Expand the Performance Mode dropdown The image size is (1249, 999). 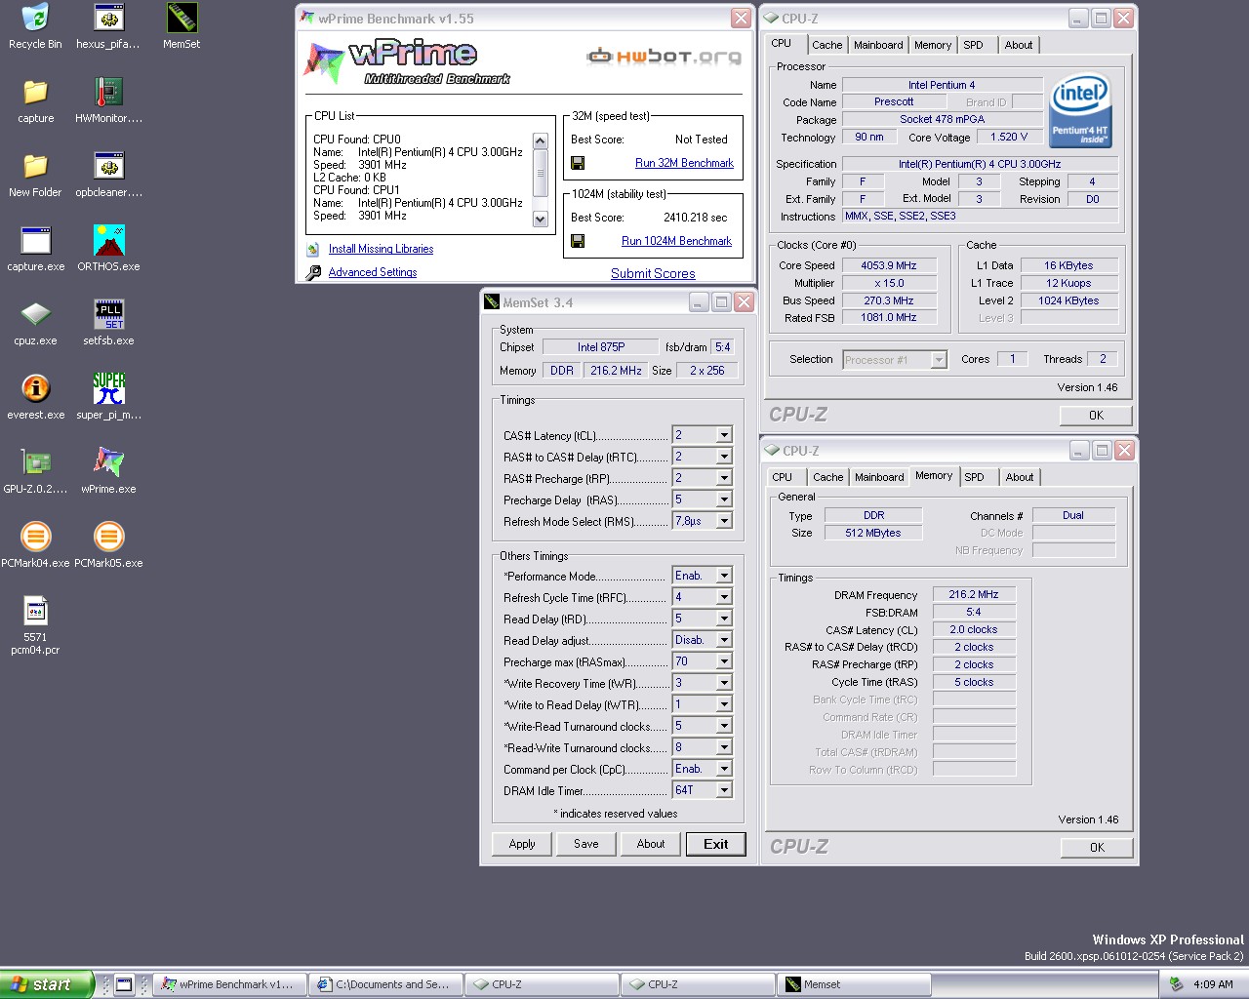point(724,576)
